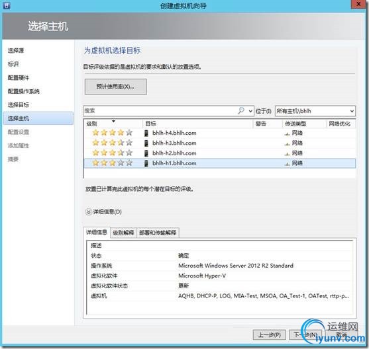Image resolution: width=369 pixels, height=349 pixels.
Task: Click network transfer icon in bhlh-h4 row
Action: coord(287,134)
